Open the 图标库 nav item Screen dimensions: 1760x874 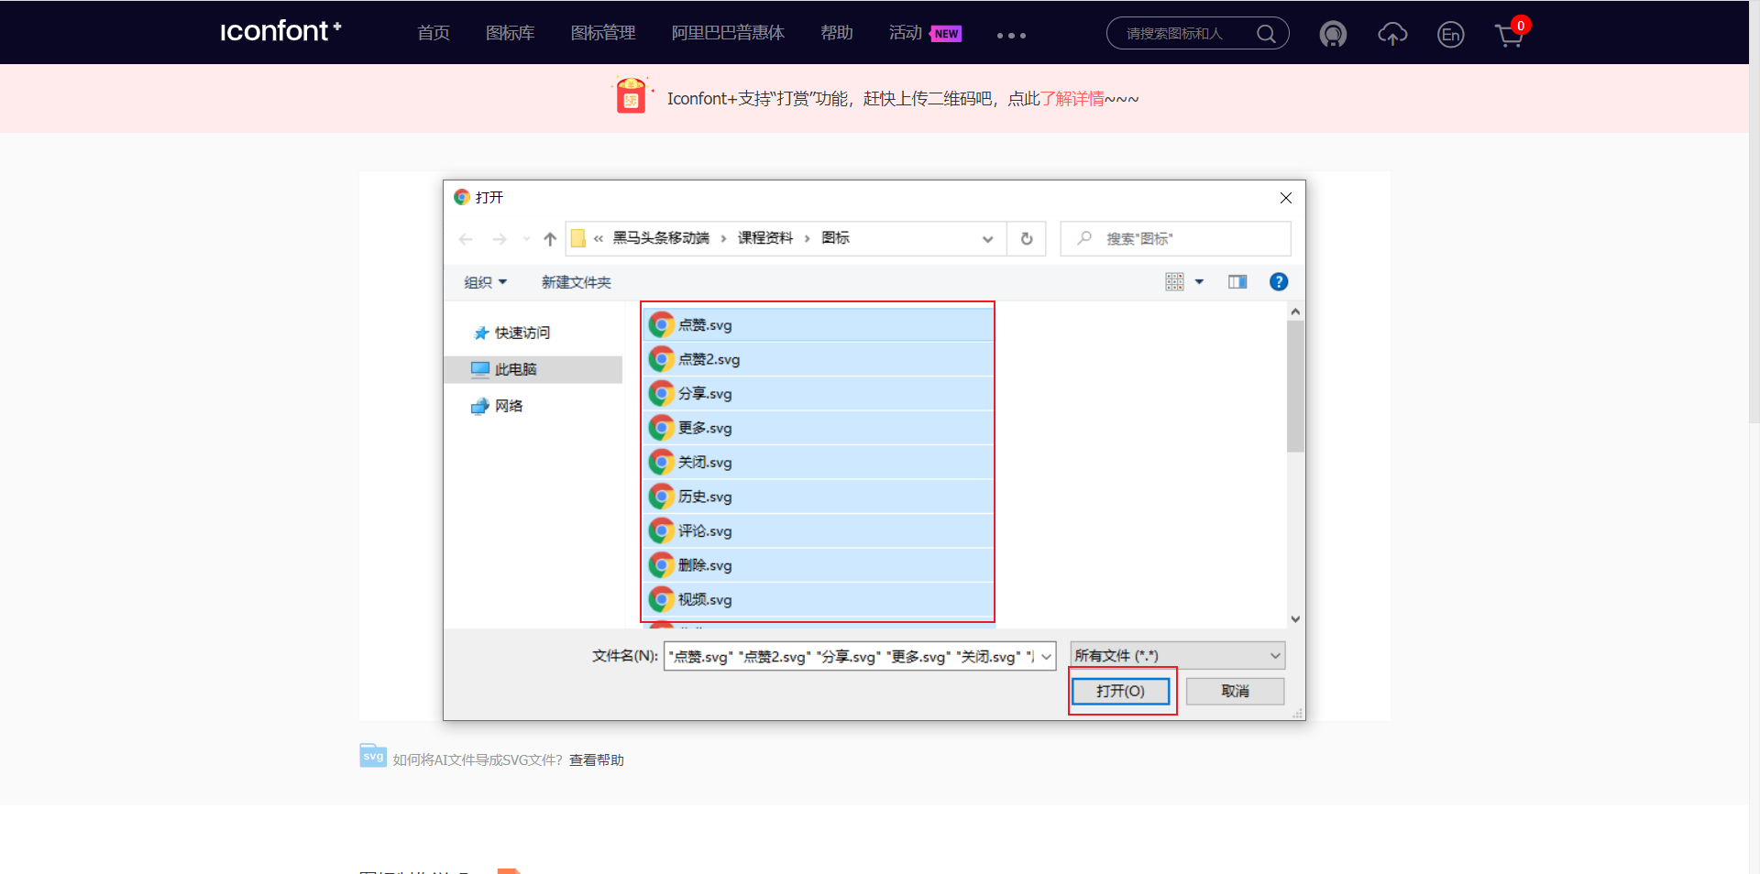tap(510, 33)
